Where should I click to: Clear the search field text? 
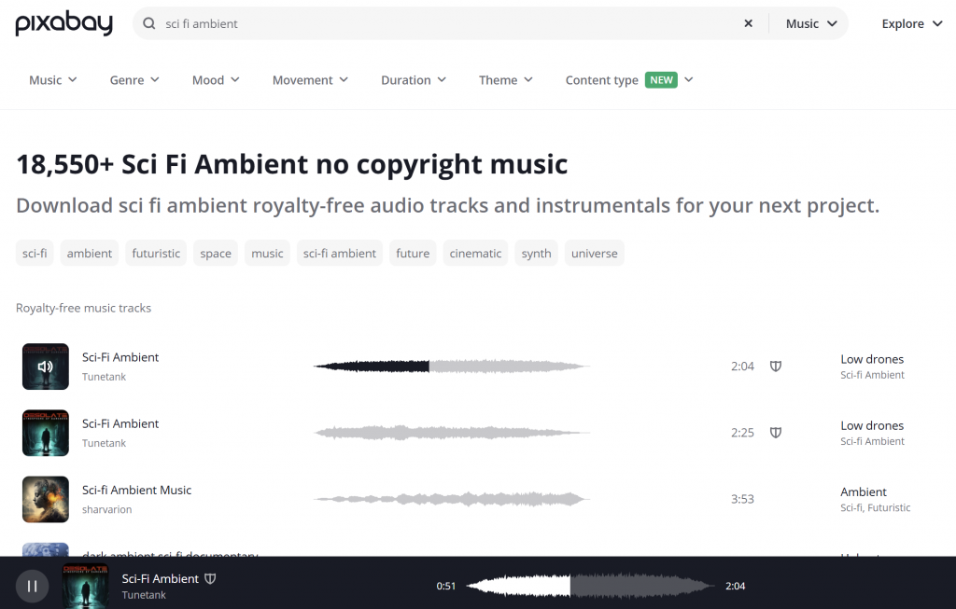(x=748, y=24)
